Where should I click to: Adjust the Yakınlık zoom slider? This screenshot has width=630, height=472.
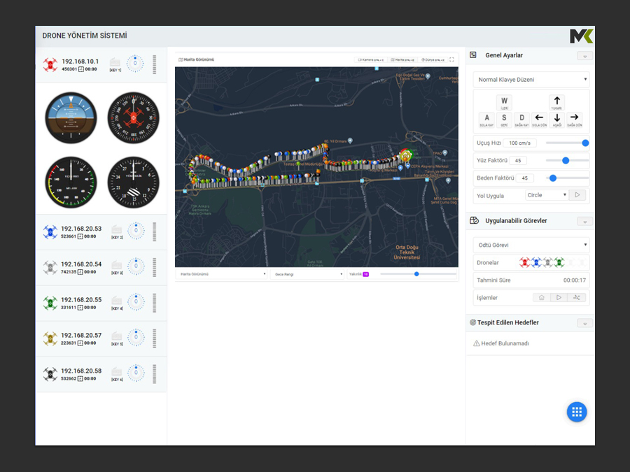pos(418,274)
